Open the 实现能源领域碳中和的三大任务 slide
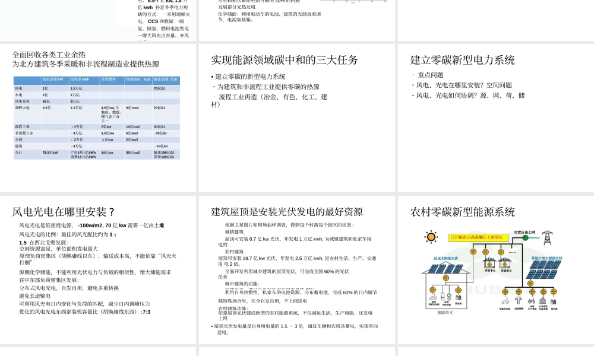The image size is (594, 356). 296,117
